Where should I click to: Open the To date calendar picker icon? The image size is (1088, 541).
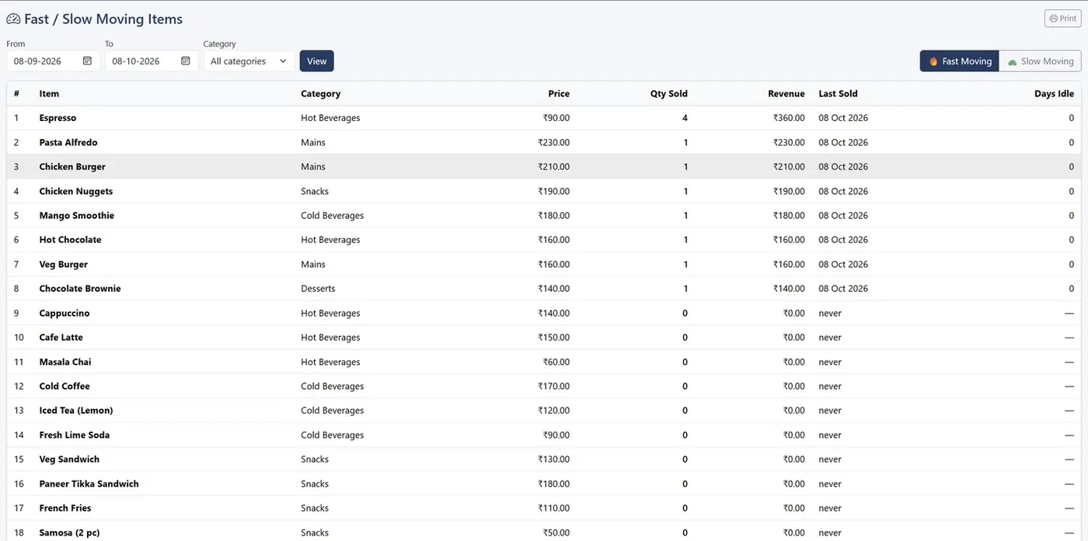click(185, 61)
